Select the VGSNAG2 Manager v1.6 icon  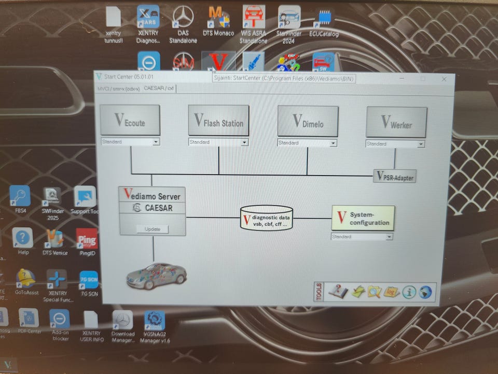[x=155, y=327]
